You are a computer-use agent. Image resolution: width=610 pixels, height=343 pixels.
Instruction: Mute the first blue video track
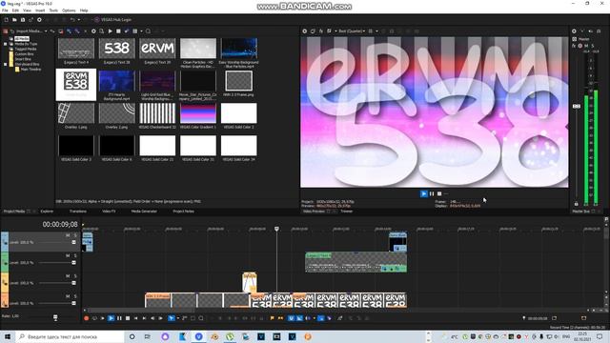(x=68, y=235)
